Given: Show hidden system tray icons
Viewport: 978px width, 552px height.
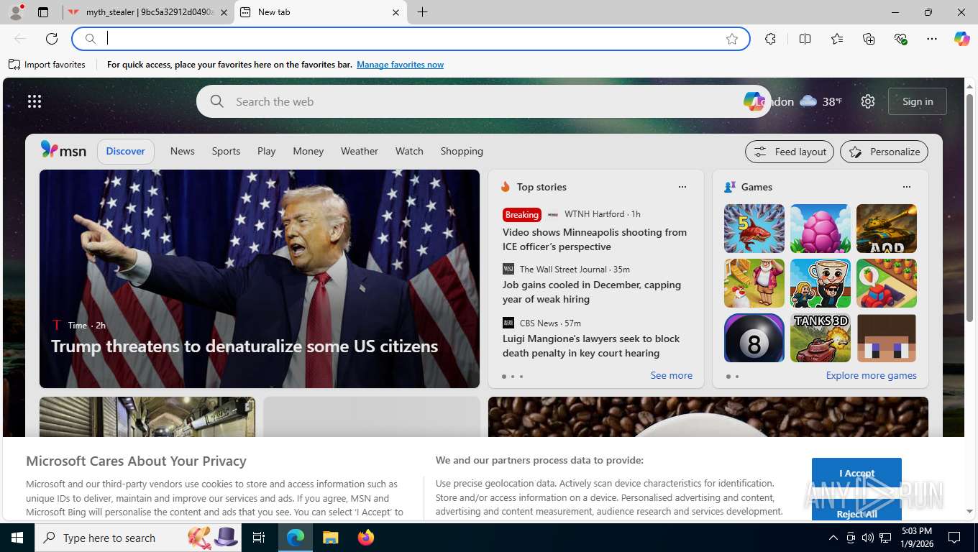Looking at the screenshot, I should click(833, 538).
